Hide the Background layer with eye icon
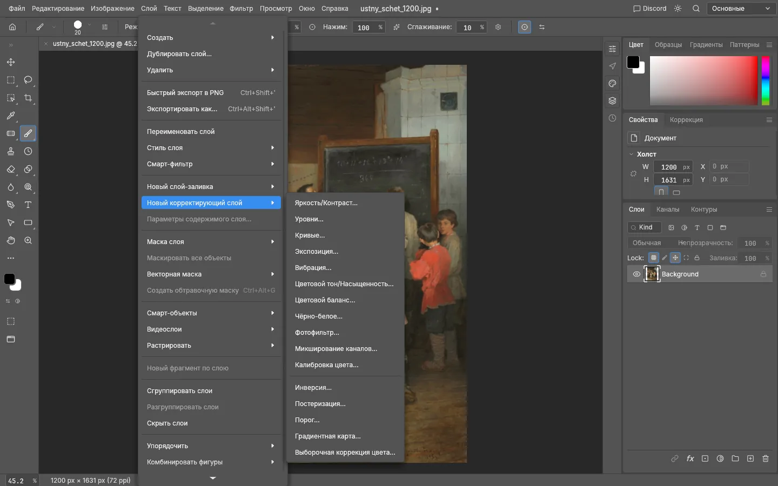The width and height of the screenshot is (778, 486). (636, 274)
